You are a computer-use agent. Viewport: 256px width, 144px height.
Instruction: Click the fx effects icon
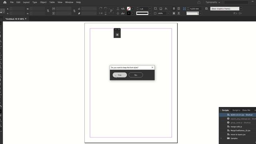(x=166, y=9)
